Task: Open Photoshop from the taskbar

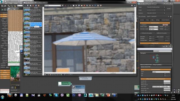Action: point(74,95)
